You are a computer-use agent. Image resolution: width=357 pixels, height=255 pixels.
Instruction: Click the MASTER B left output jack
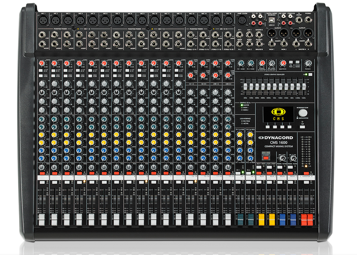coord(259,35)
